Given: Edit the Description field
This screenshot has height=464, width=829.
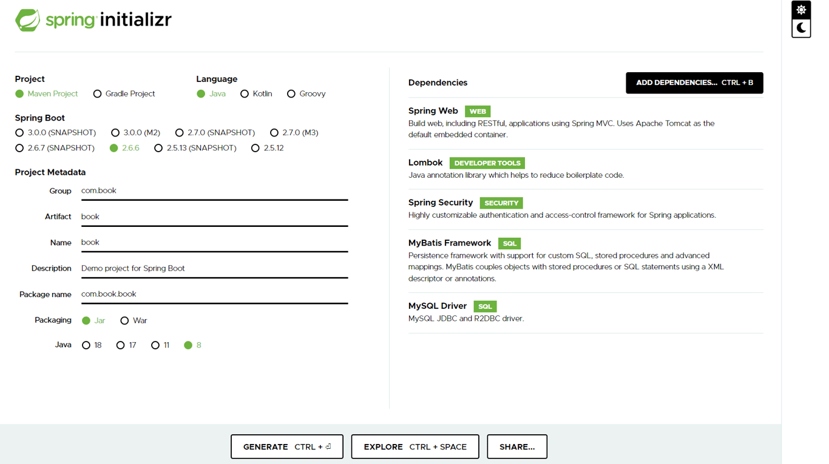Looking at the screenshot, I should [x=215, y=269].
